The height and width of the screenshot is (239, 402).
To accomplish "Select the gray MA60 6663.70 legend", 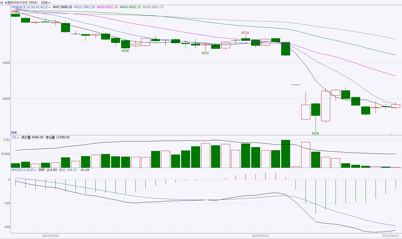I will click(x=153, y=7).
